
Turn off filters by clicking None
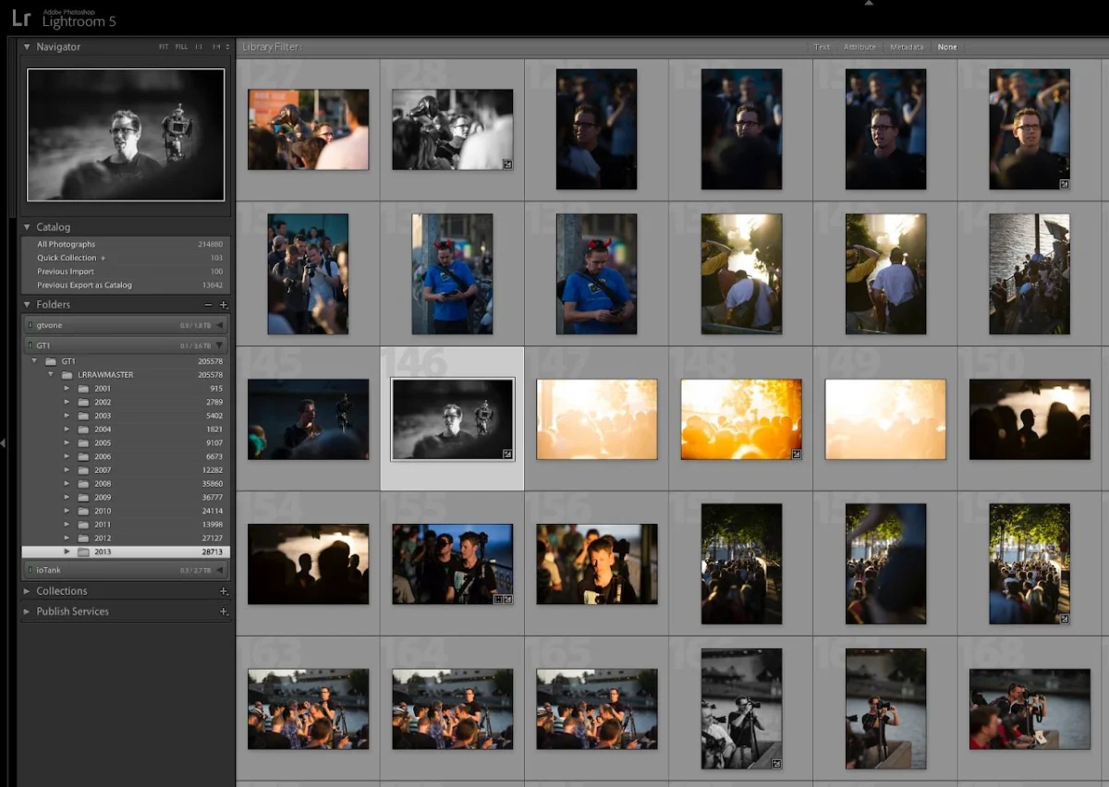click(947, 46)
